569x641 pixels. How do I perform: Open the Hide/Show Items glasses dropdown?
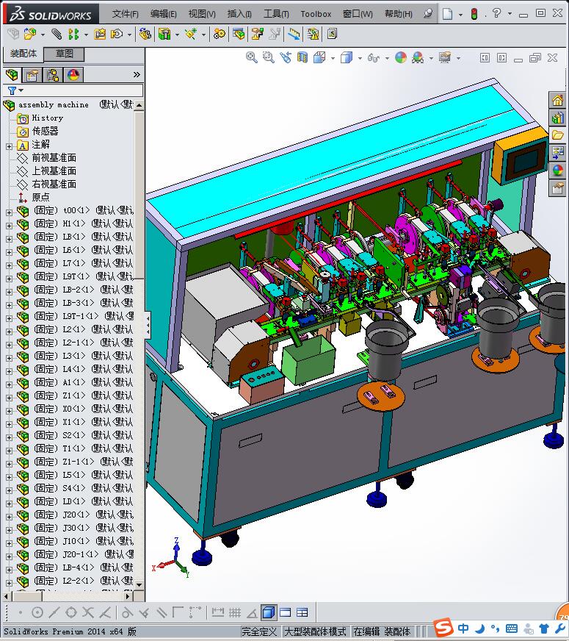click(x=387, y=59)
